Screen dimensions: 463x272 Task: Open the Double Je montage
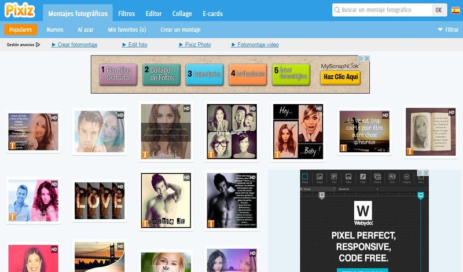pyautogui.click(x=166, y=201)
